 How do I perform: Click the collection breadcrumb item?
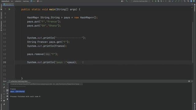click(x=18, y=1)
